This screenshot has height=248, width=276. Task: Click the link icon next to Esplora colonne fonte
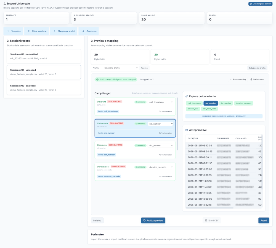187,96
